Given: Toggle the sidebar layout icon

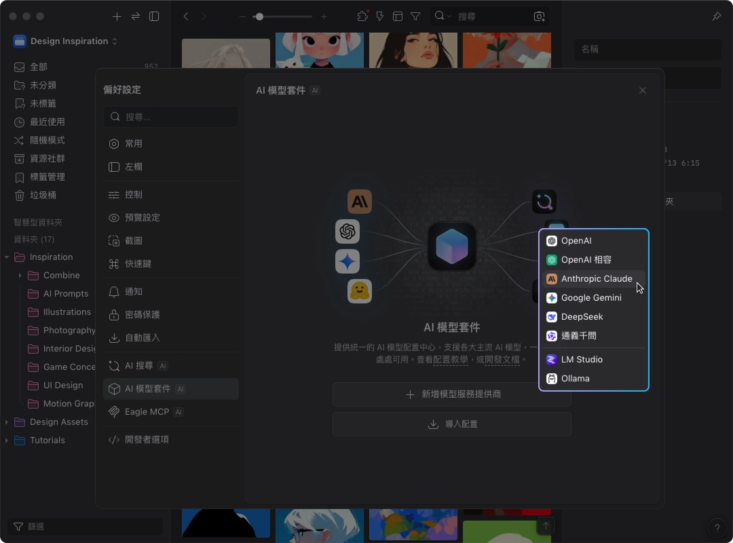Looking at the screenshot, I should click(x=154, y=16).
